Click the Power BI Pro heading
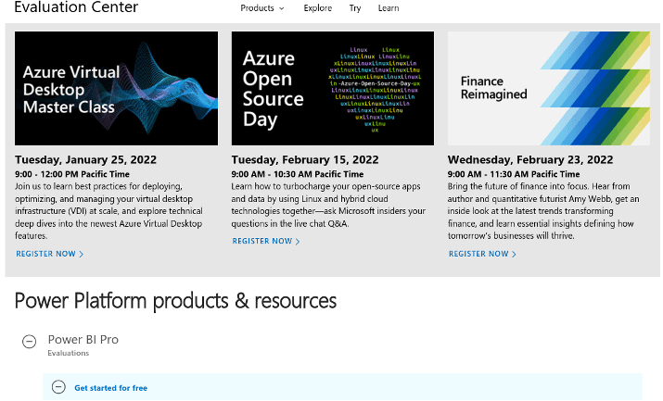The image size is (663, 401). click(83, 339)
